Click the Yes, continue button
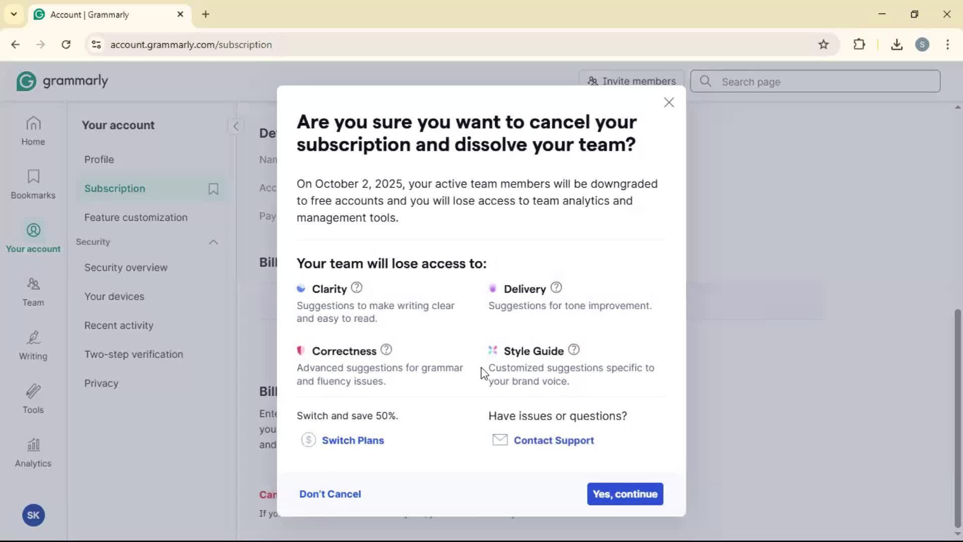 pyautogui.click(x=625, y=494)
